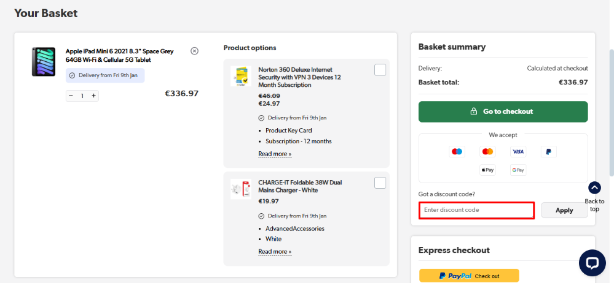Decrease iPad quantity with minus button
The image size is (614, 283).
point(71,96)
